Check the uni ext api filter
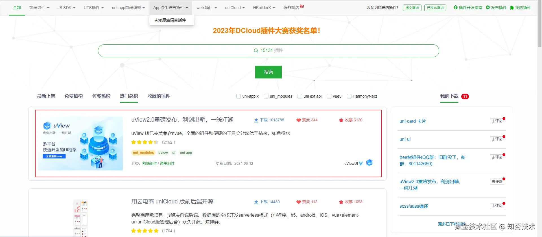The width and height of the screenshot is (542, 237). 300,96
